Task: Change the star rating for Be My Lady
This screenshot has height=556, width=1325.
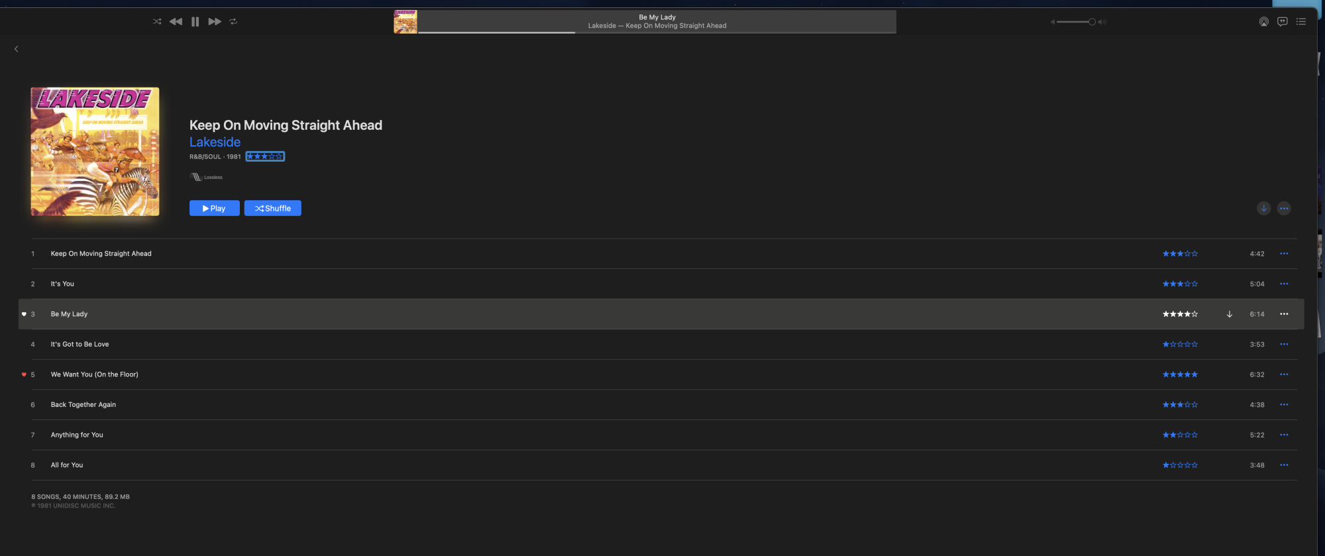Action: pos(1180,314)
